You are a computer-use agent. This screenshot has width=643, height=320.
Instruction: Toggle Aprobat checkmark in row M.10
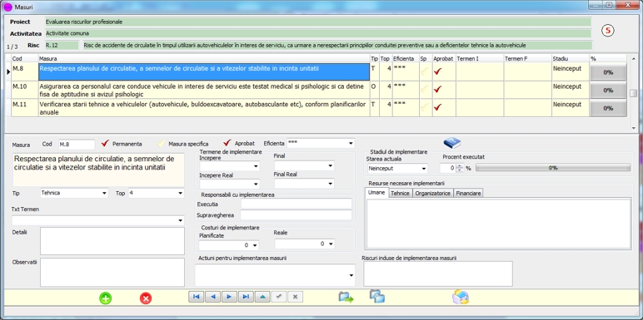(438, 89)
